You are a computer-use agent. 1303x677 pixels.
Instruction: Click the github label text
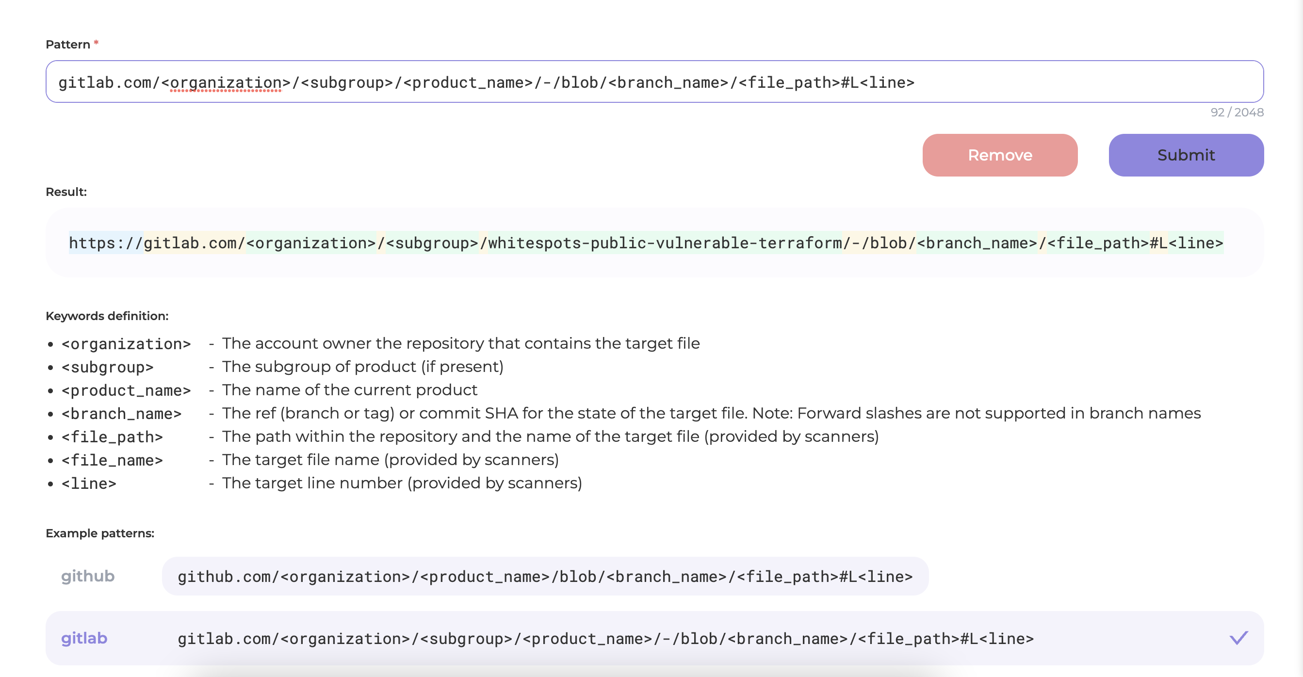tap(87, 577)
